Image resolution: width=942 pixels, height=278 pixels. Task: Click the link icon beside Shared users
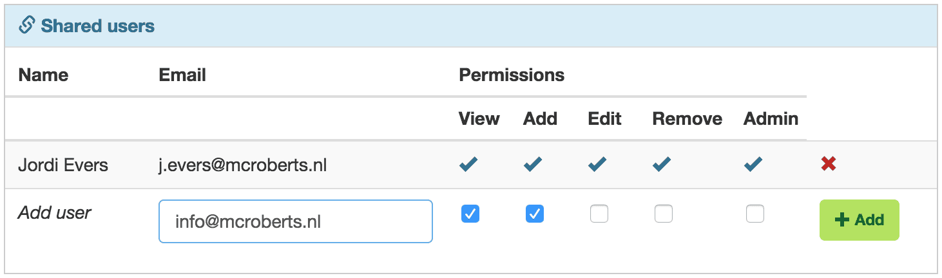[x=26, y=26]
